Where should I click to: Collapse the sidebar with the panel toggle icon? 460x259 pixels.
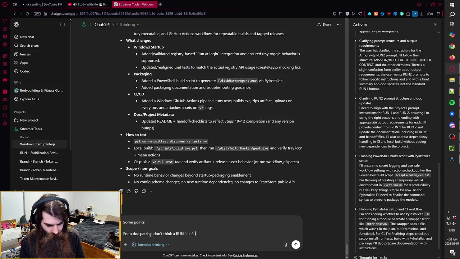[x=63, y=24]
